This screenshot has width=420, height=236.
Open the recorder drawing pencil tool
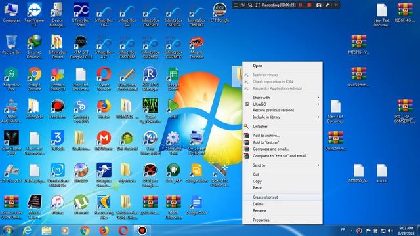327,5
